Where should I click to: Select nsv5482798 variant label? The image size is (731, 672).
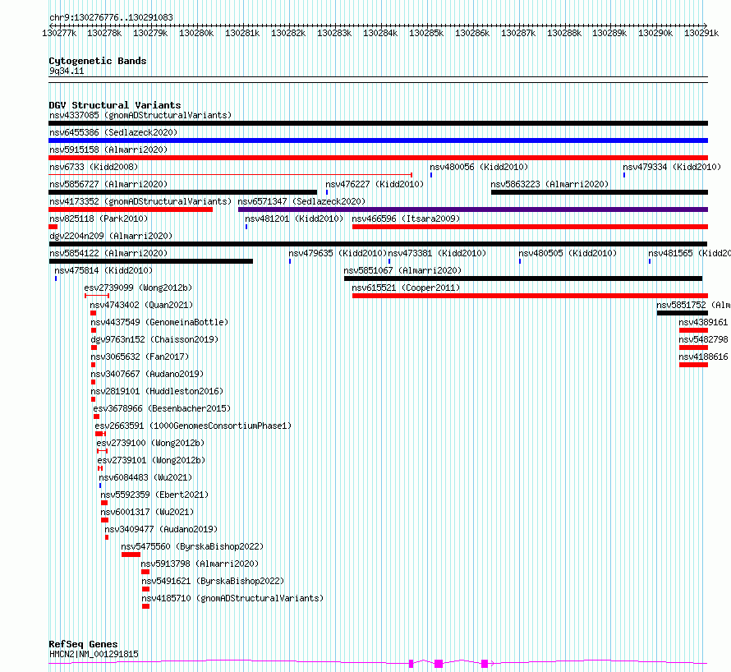703,339
